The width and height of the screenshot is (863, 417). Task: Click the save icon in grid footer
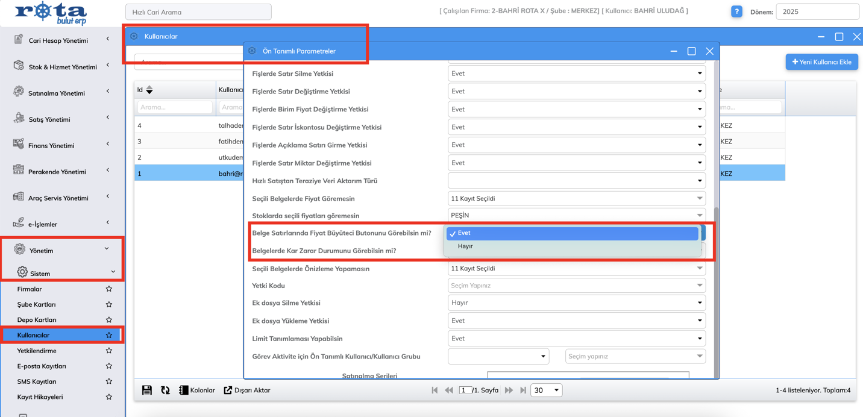pos(146,390)
